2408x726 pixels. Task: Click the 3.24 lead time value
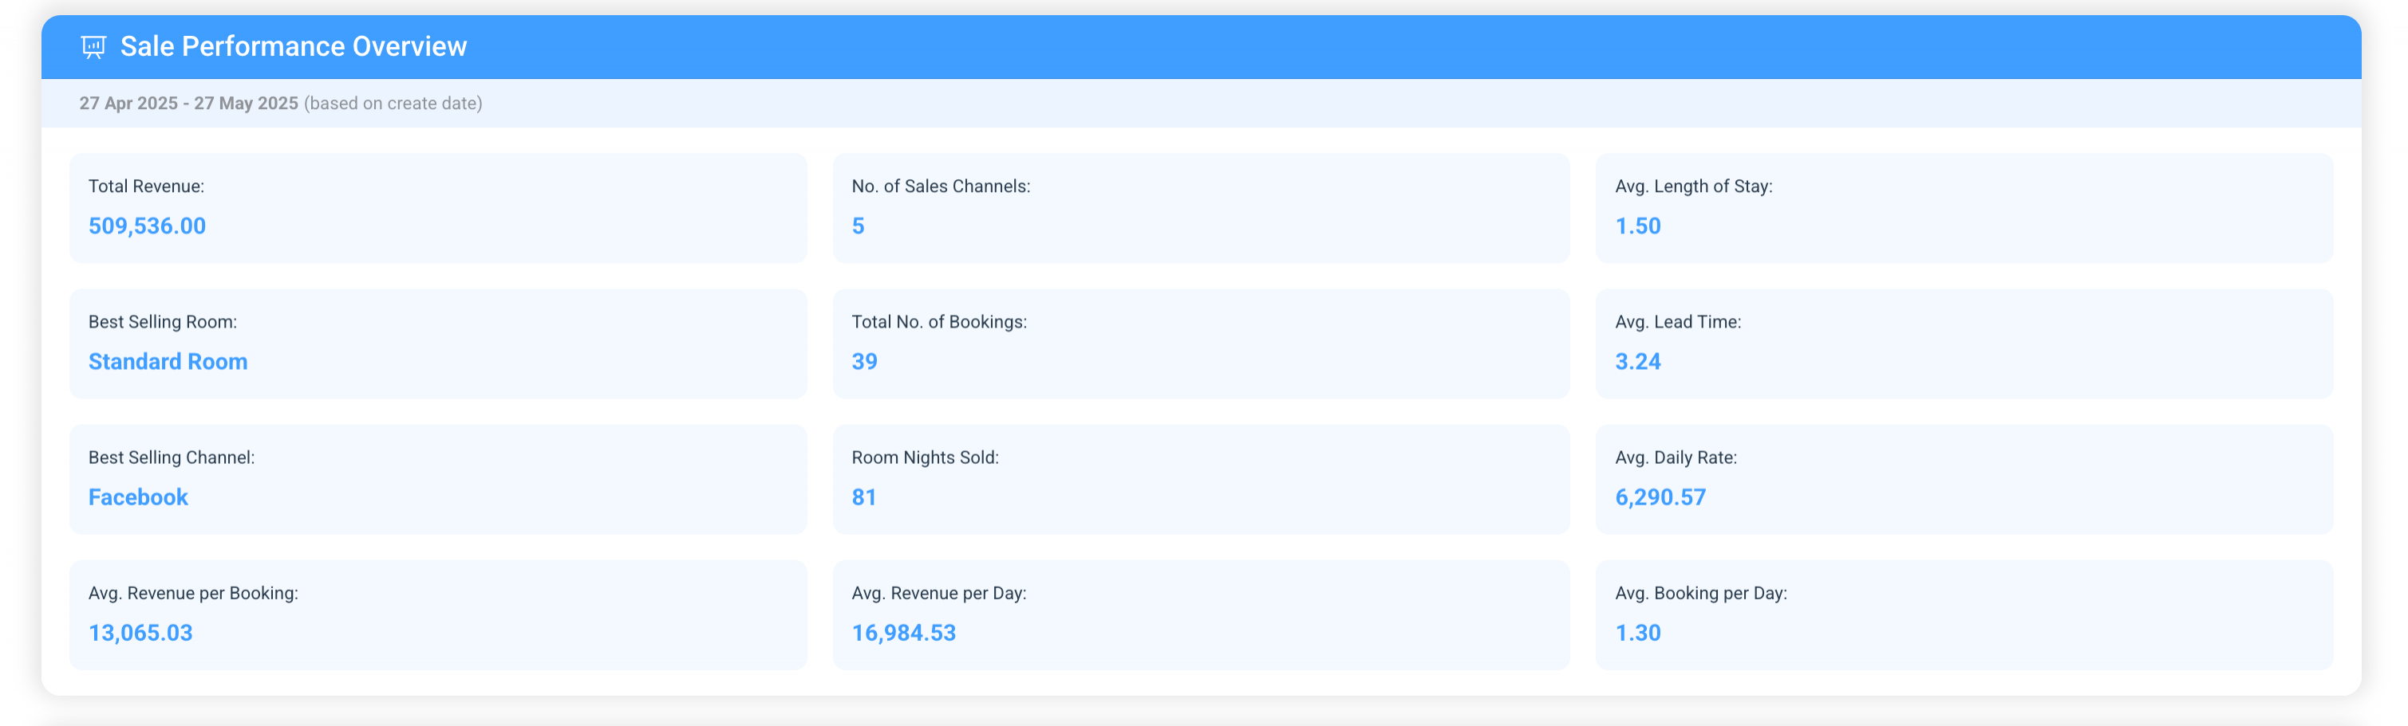(1636, 361)
